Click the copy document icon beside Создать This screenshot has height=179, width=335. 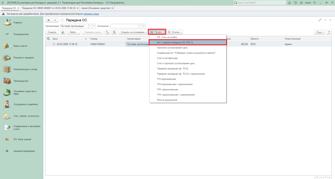tap(63, 32)
